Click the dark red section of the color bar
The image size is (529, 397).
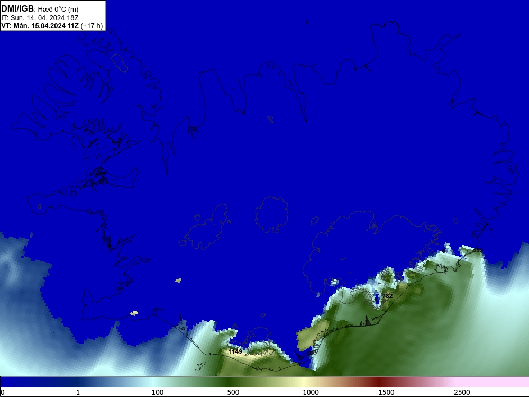[379, 382]
